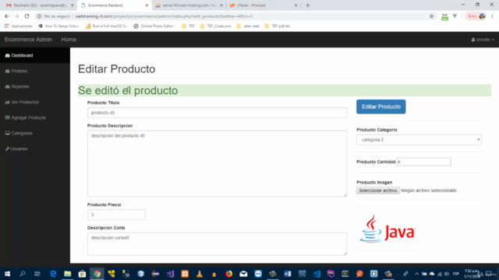Click the Home navbar link
The width and height of the screenshot is (499, 280).
(69, 40)
